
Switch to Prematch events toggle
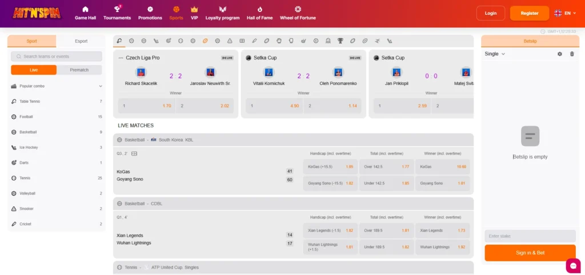pos(79,70)
